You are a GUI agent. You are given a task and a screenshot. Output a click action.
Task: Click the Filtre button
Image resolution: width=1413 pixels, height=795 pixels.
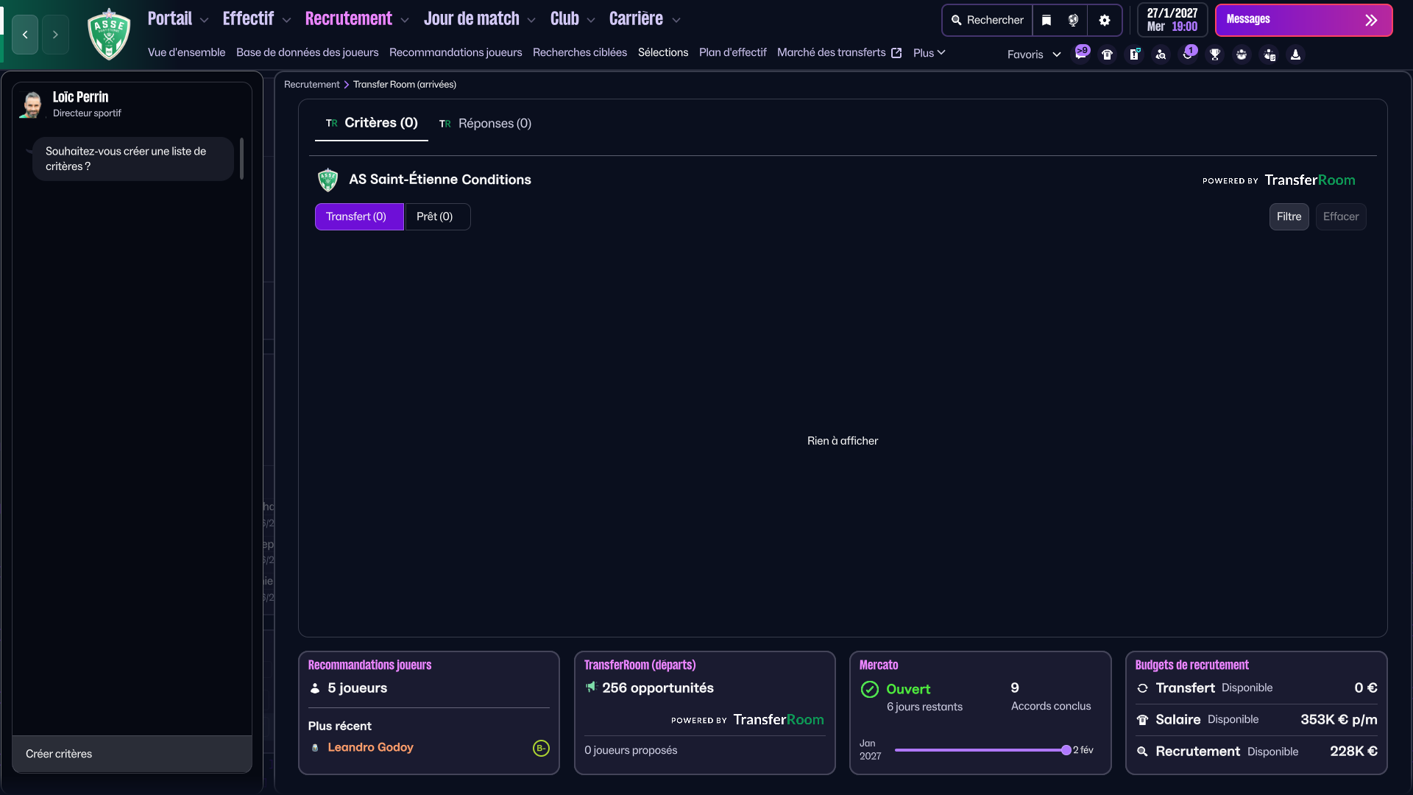(1289, 216)
